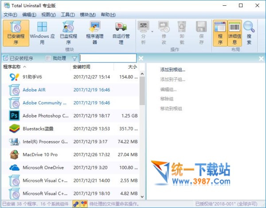Toggle the 程序 layout panel button
The image size is (266, 208).
(220, 33)
